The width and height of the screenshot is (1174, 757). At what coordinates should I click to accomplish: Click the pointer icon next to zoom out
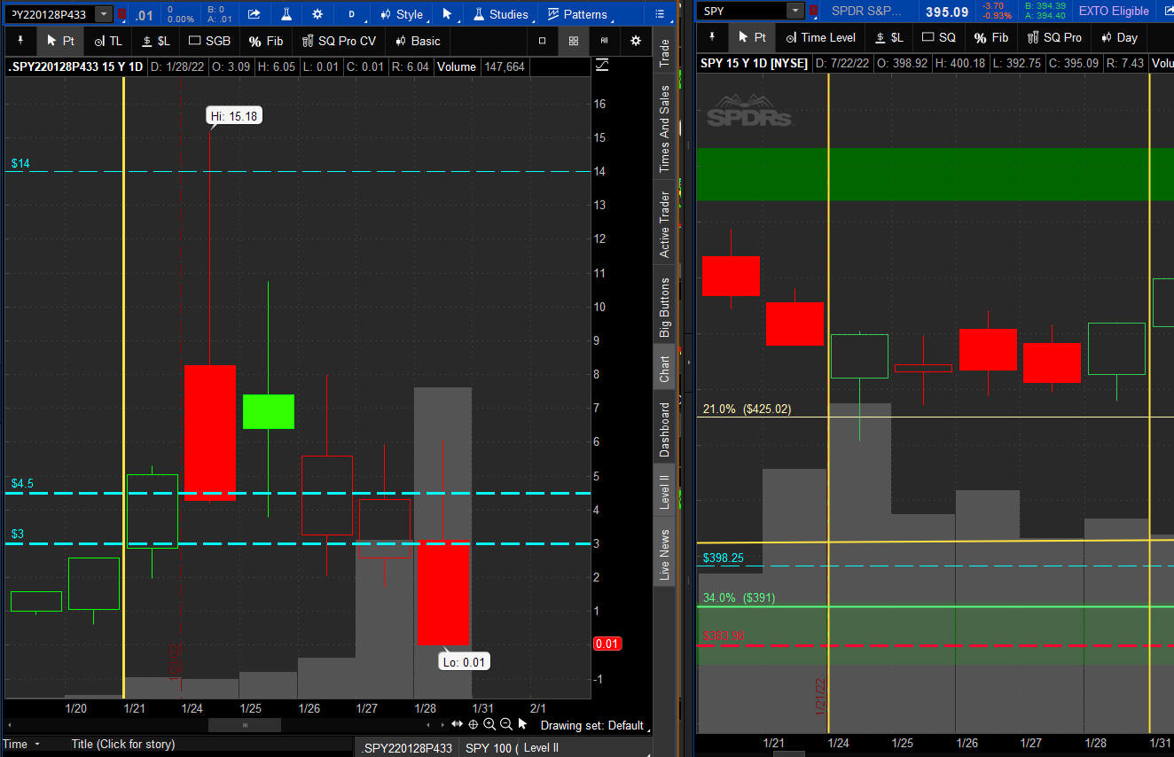pyautogui.click(x=522, y=724)
